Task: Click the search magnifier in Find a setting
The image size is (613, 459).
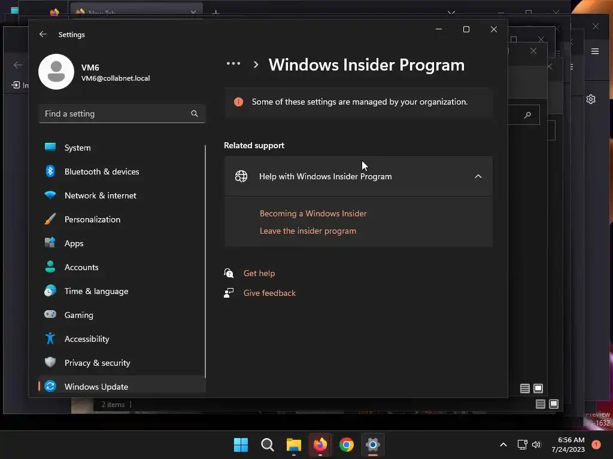Action: [x=195, y=114]
